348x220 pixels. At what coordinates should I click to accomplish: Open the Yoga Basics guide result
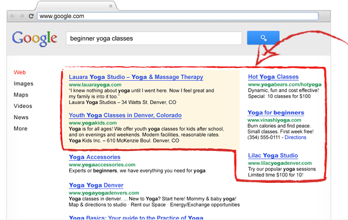[136, 218]
